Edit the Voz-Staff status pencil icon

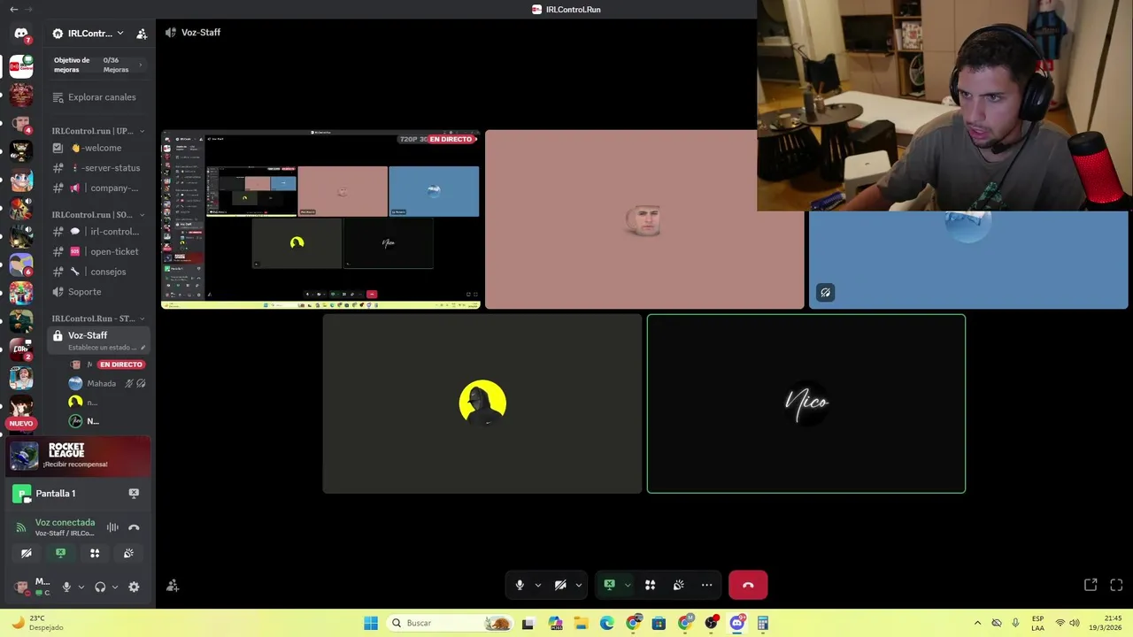143,348
